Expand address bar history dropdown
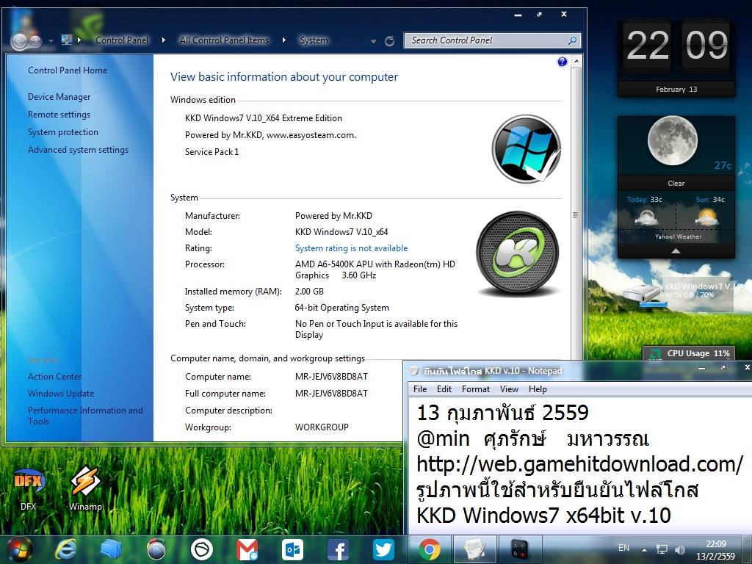The width and height of the screenshot is (752, 564). (373, 42)
